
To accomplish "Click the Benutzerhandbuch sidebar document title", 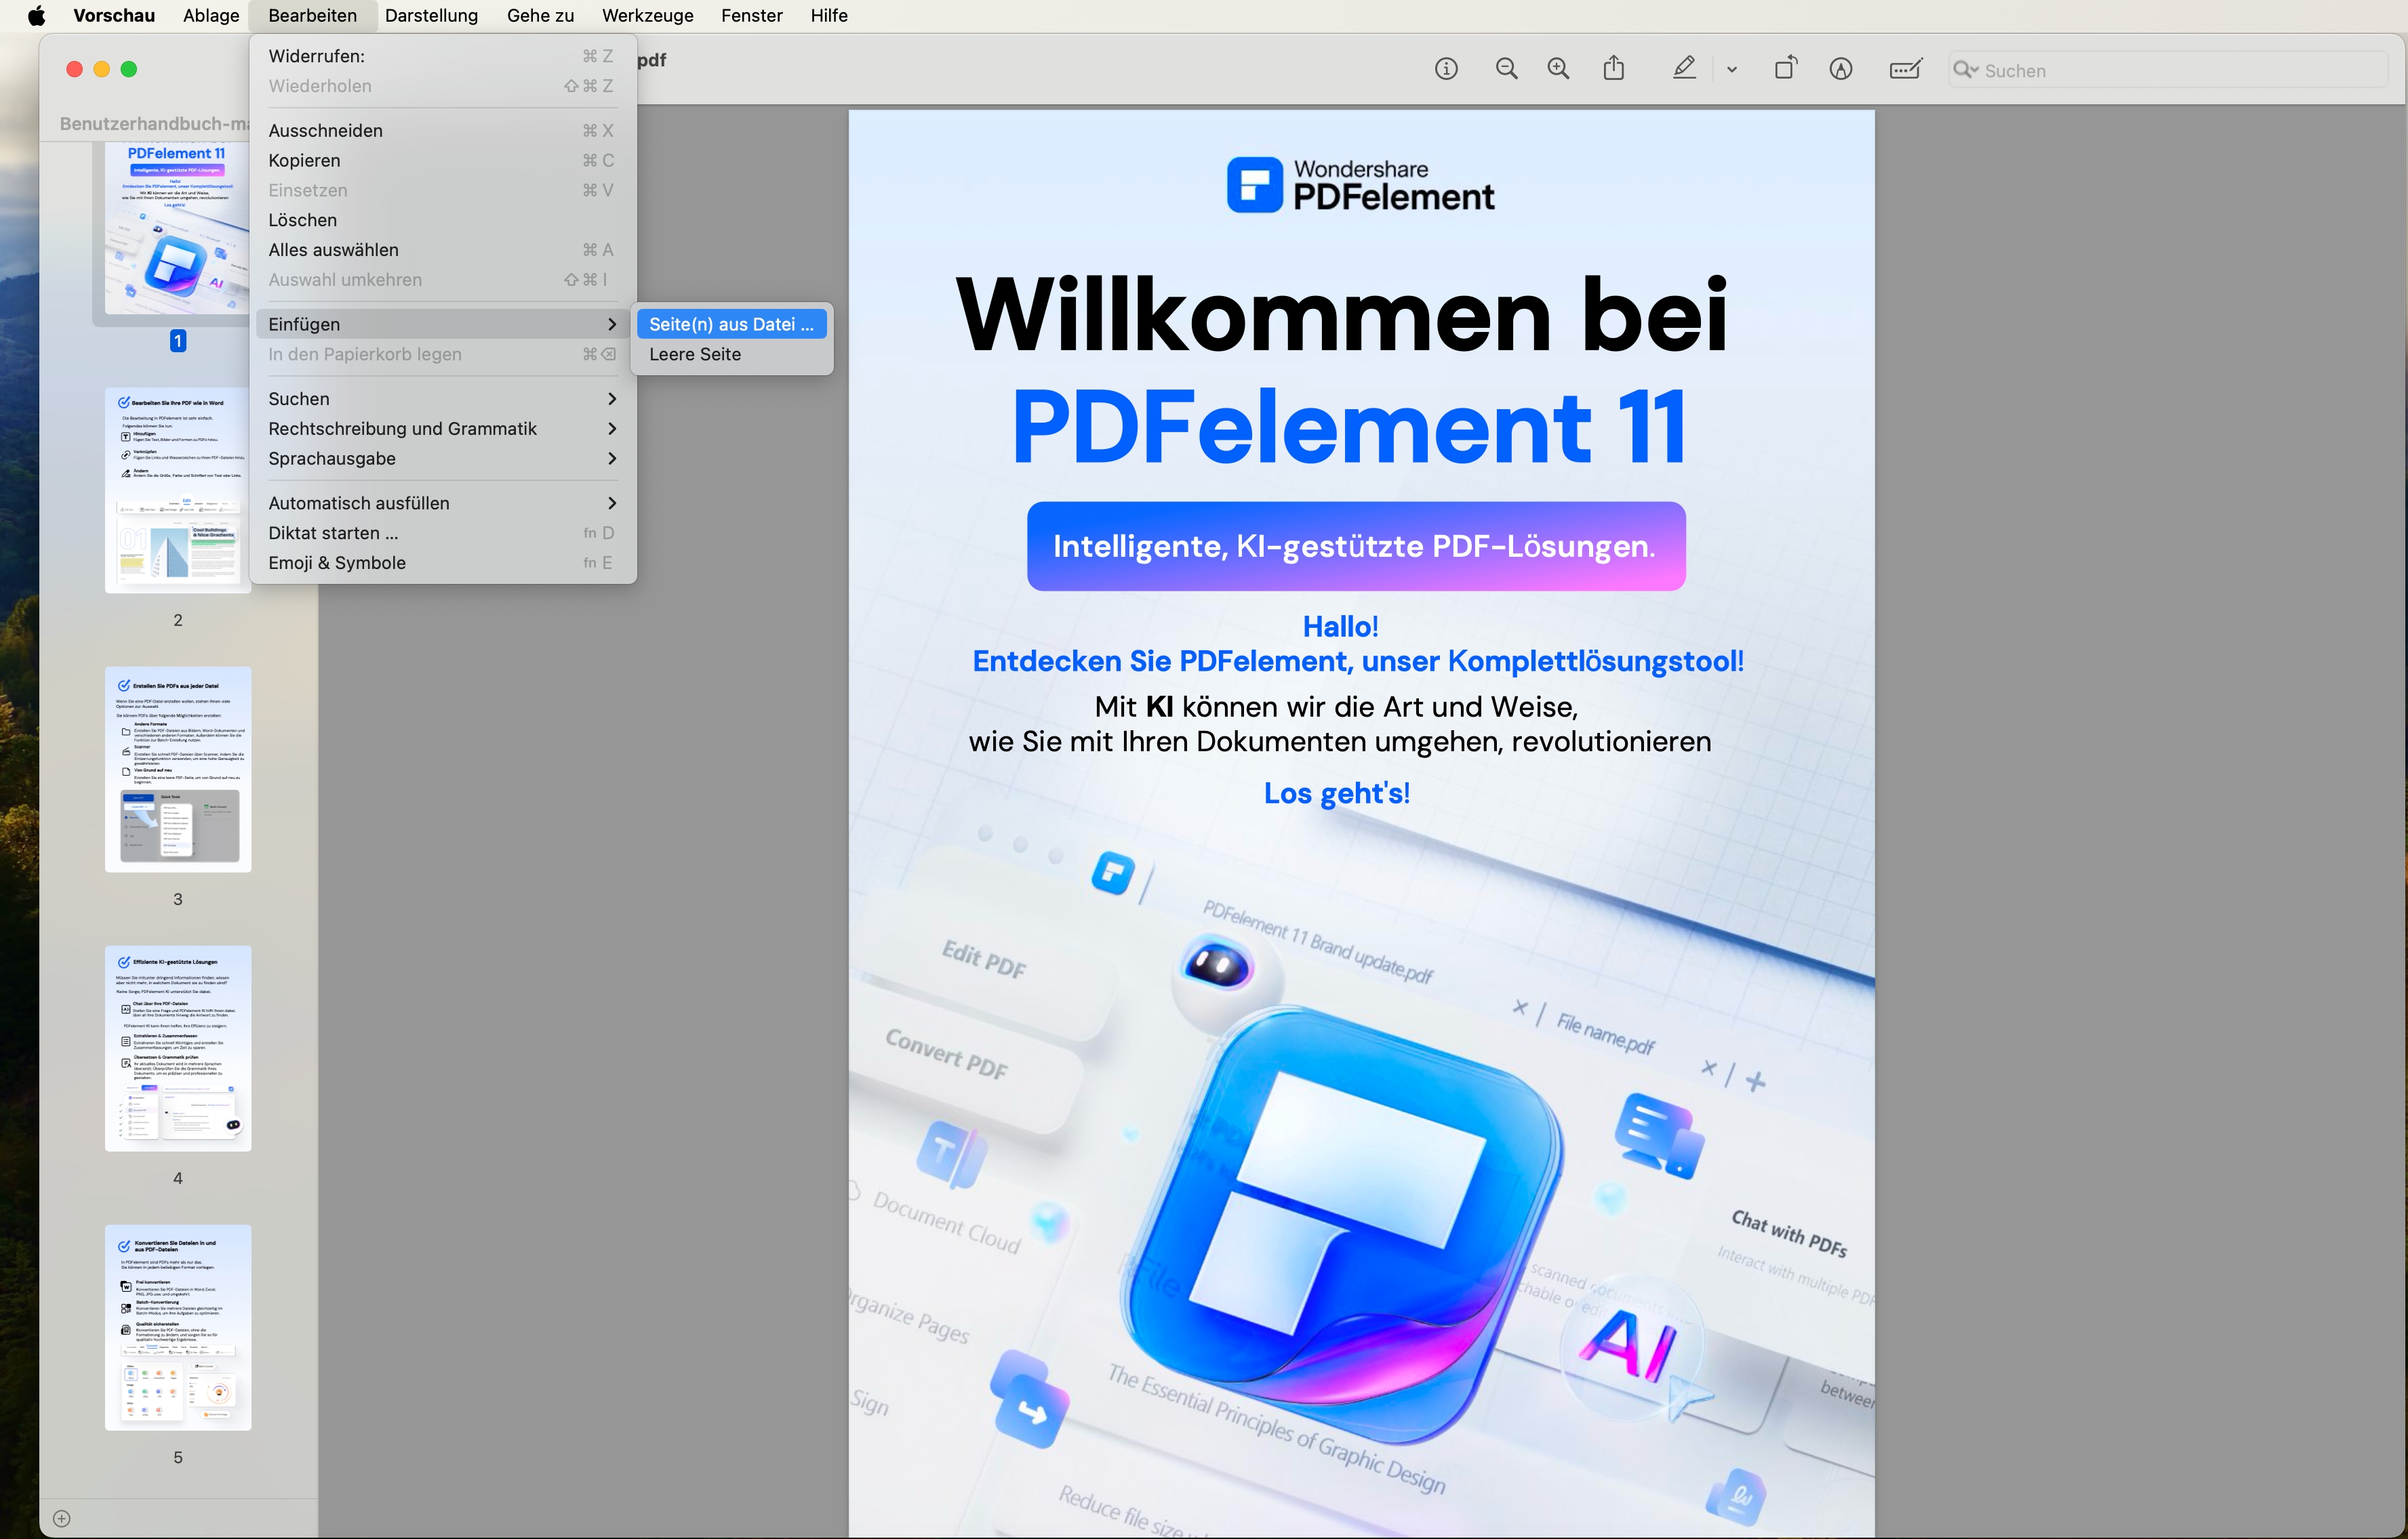I will coord(154,123).
